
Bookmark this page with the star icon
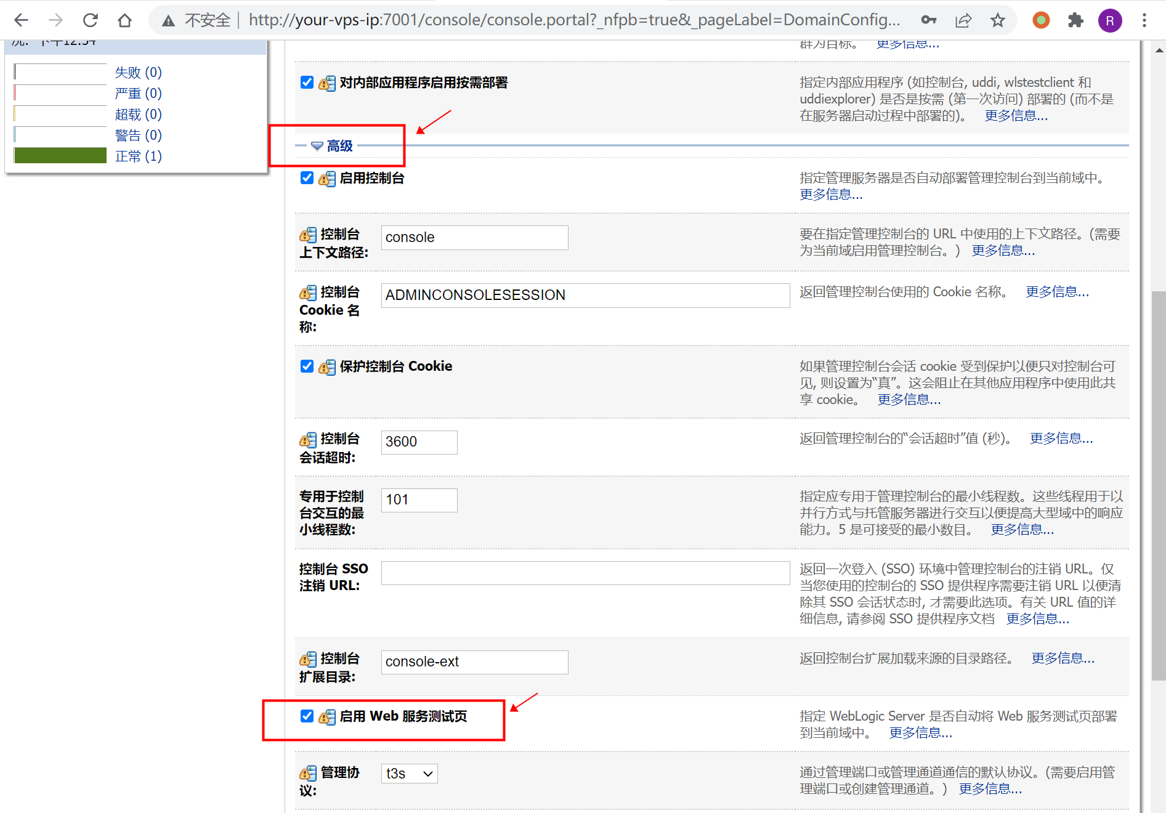pyautogui.click(x=997, y=20)
